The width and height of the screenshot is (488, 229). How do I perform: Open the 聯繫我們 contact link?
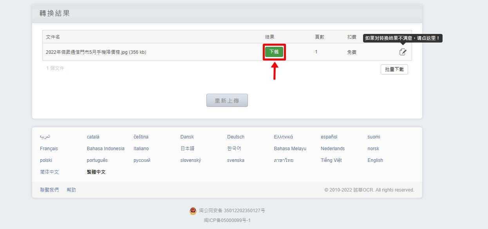[49, 190]
